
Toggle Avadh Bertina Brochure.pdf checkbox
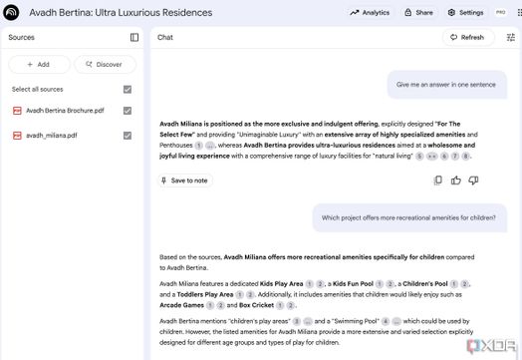coord(128,111)
